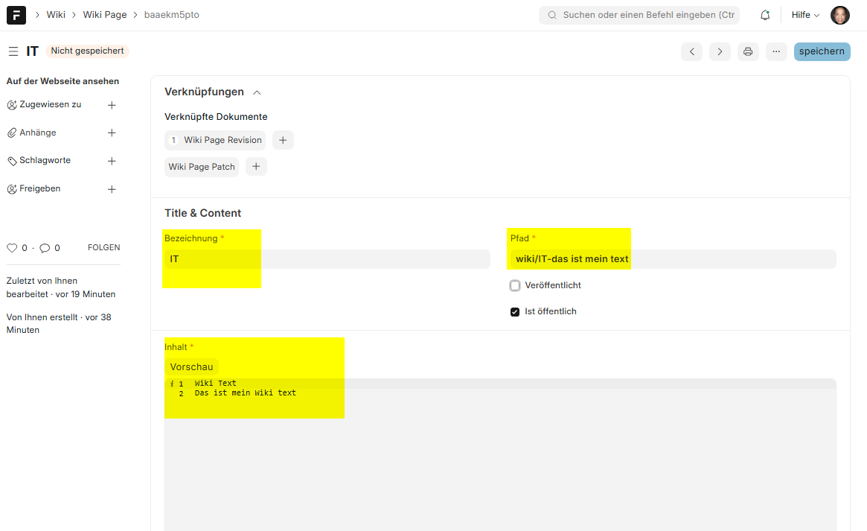
Task: Click the Frappe home logo icon
Action: (16, 15)
